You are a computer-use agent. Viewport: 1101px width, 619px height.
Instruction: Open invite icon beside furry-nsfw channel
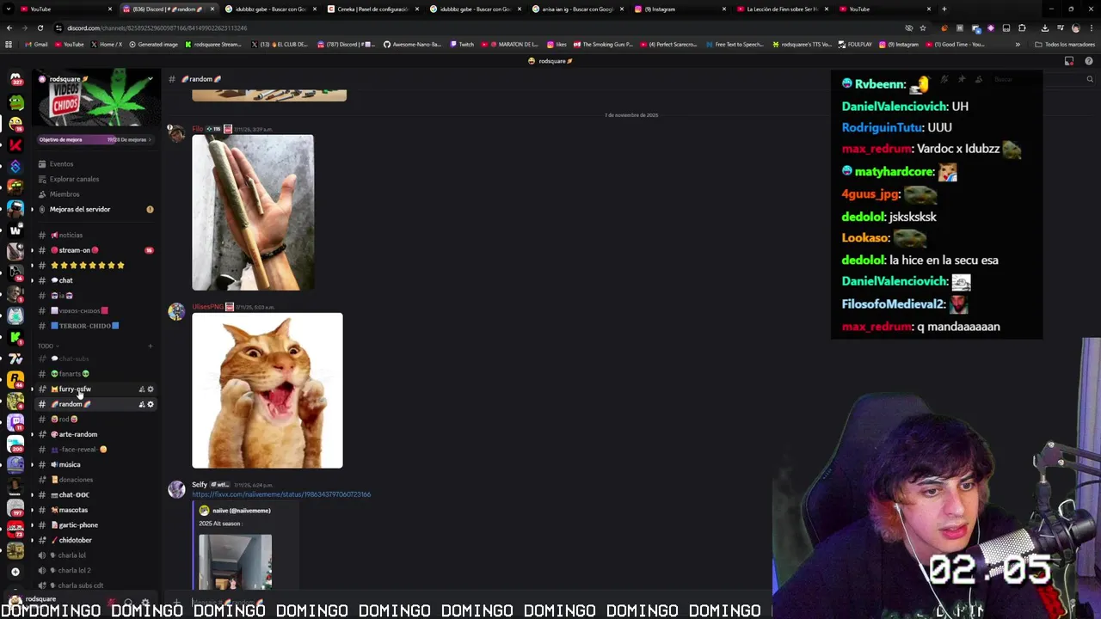pyautogui.click(x=142, y=389)
